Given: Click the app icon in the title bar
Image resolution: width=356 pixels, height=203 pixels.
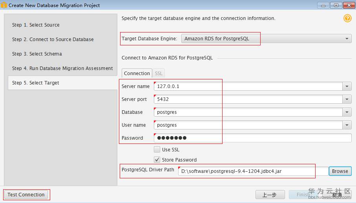Looking at the screenshot, I should [x=4, y=5].
